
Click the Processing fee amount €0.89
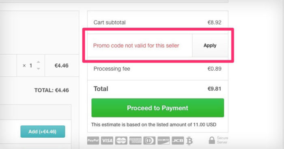215,69
